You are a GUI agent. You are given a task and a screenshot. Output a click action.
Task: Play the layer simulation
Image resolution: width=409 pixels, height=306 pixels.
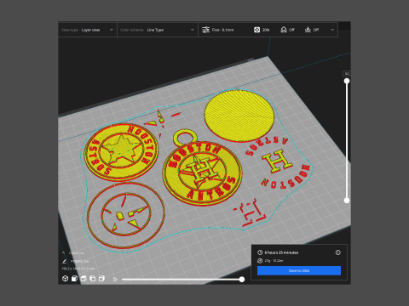click(115, 280)
